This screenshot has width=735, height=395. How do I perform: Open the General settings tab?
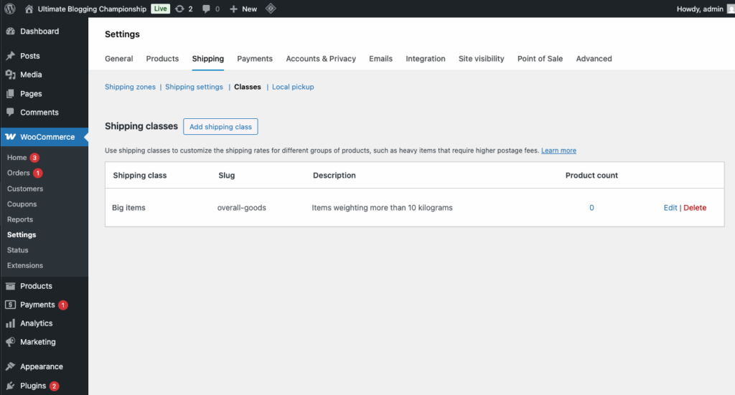[119, 59]
